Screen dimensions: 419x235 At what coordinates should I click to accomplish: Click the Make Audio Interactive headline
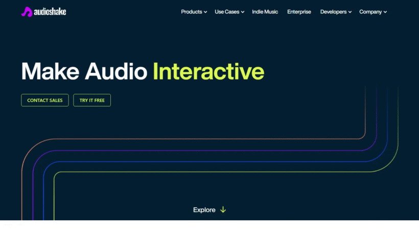tap(143, 71)
